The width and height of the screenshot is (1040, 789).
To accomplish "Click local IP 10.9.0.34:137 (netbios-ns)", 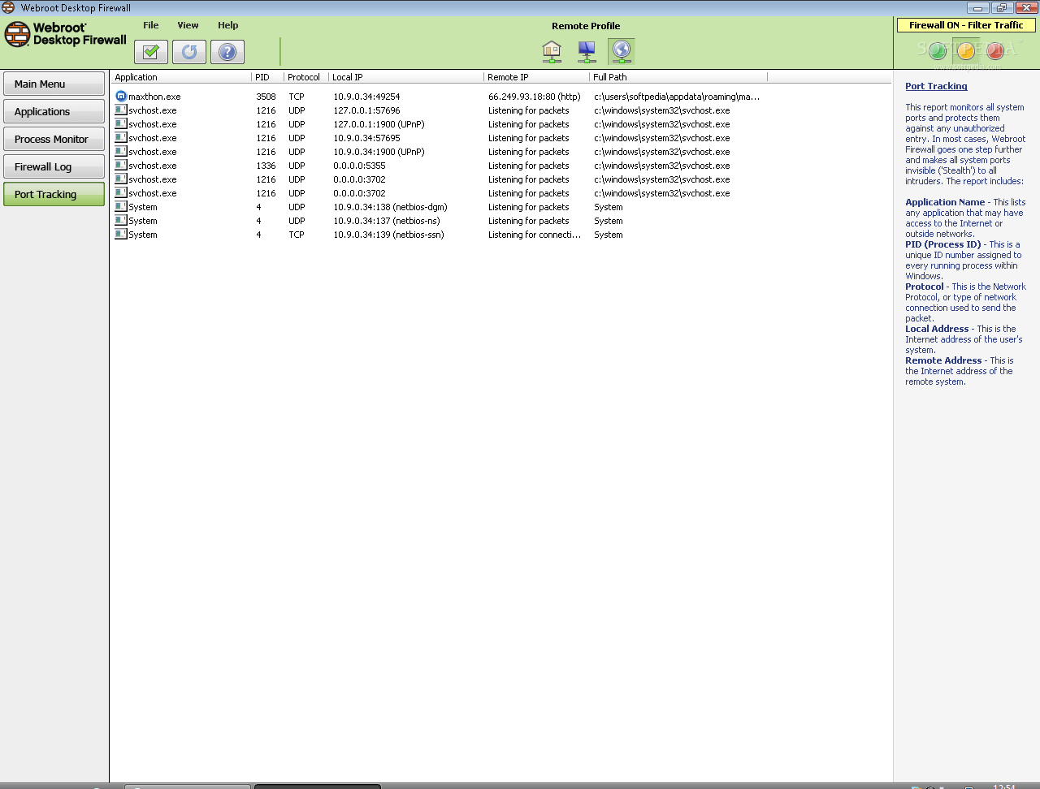I will tap(386, 221).
